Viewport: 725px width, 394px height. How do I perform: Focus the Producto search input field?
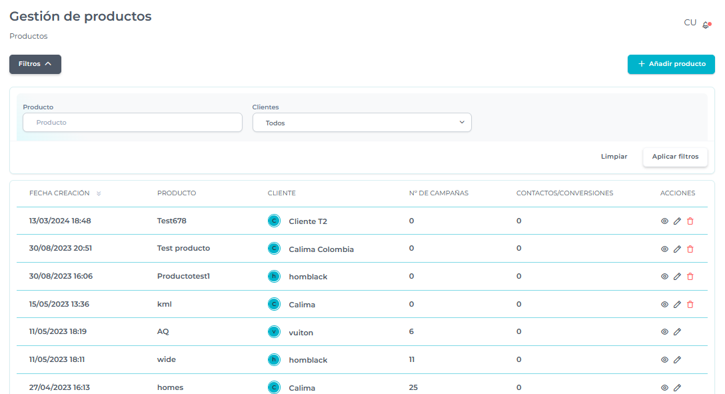click(133, 123)
